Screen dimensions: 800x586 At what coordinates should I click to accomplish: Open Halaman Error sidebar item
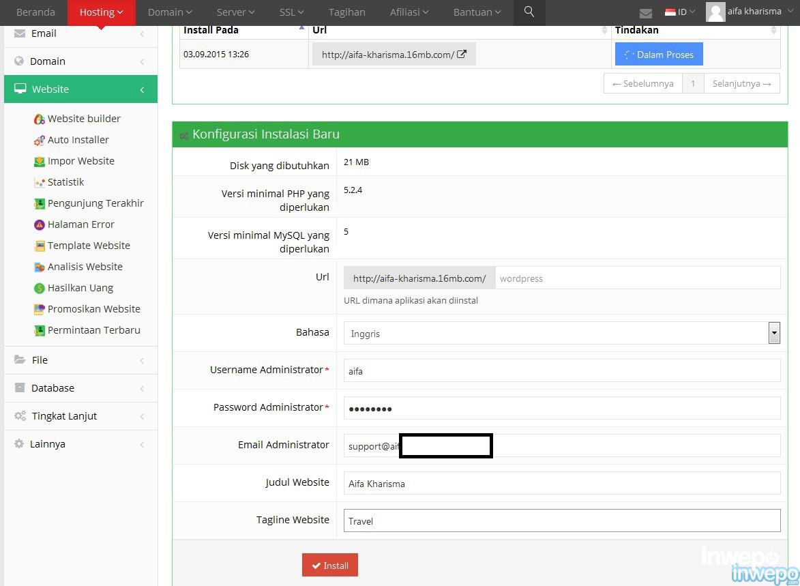[80, 224]
